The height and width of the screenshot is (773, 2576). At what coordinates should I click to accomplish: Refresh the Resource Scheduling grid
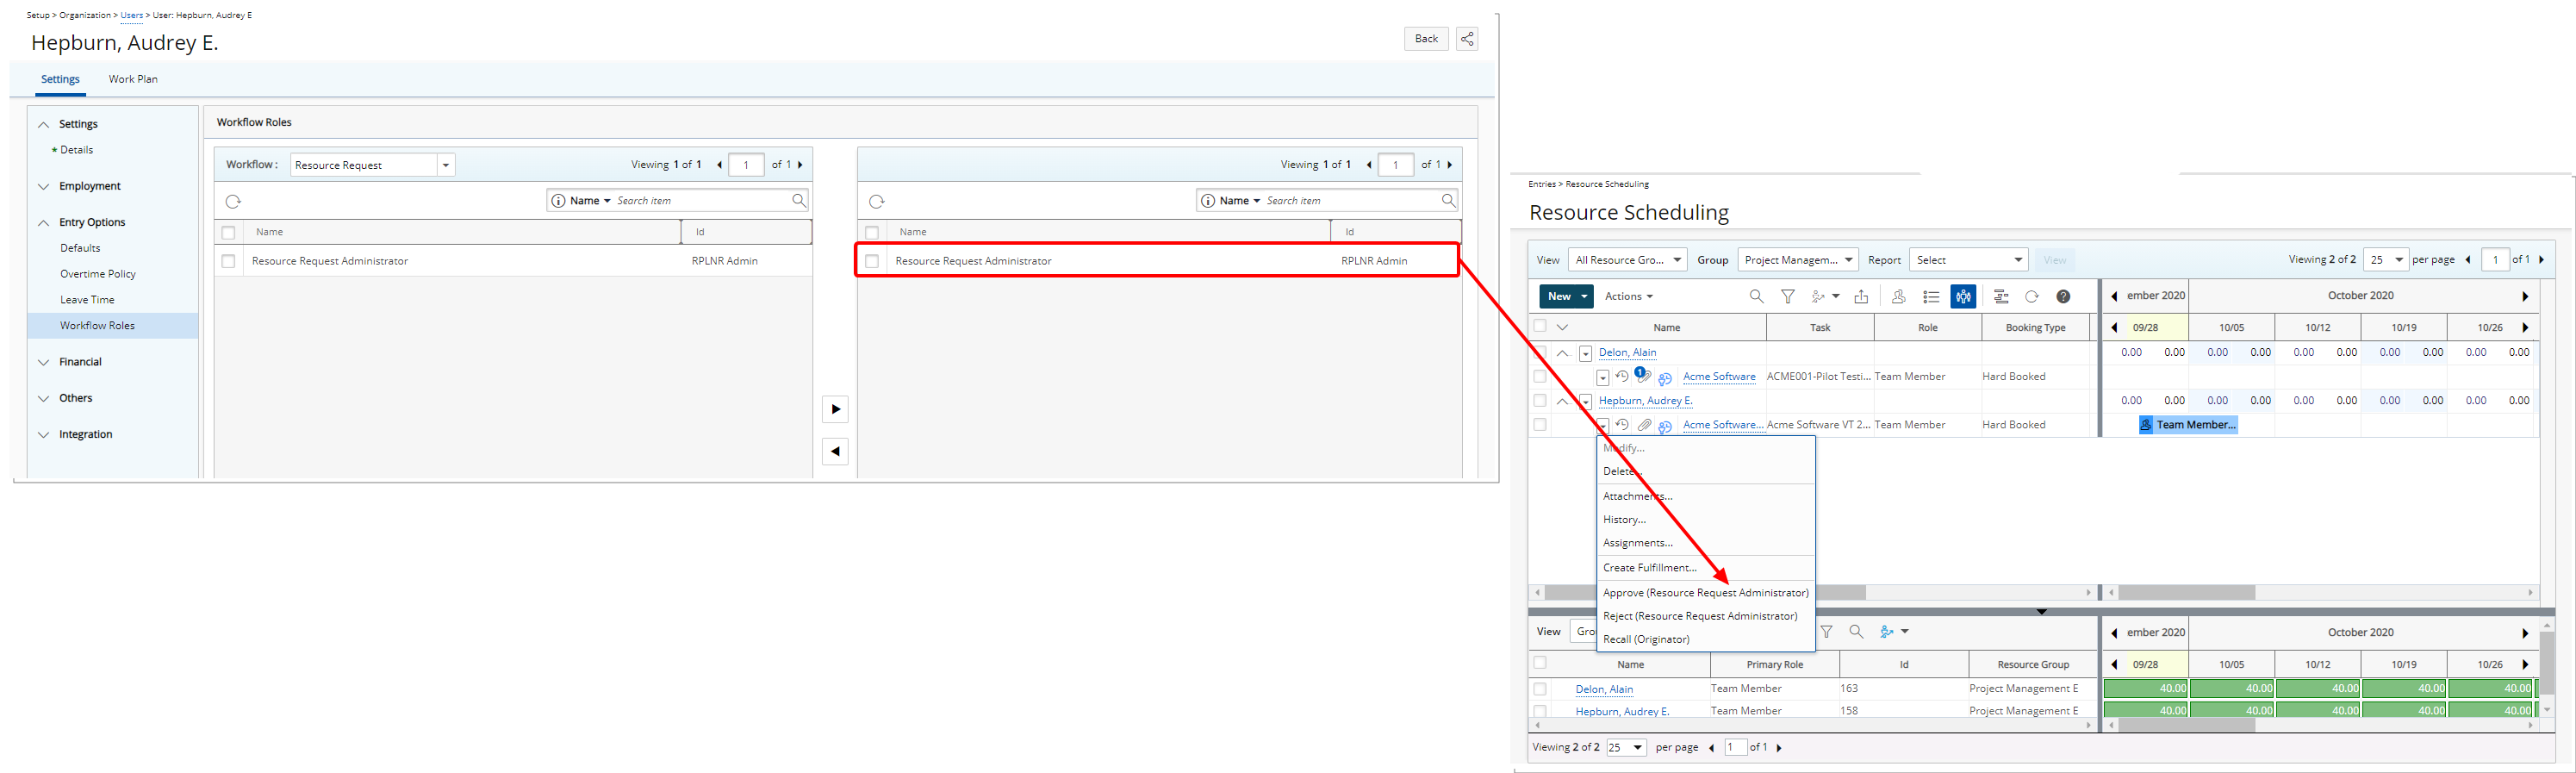tap(2031, 296)
